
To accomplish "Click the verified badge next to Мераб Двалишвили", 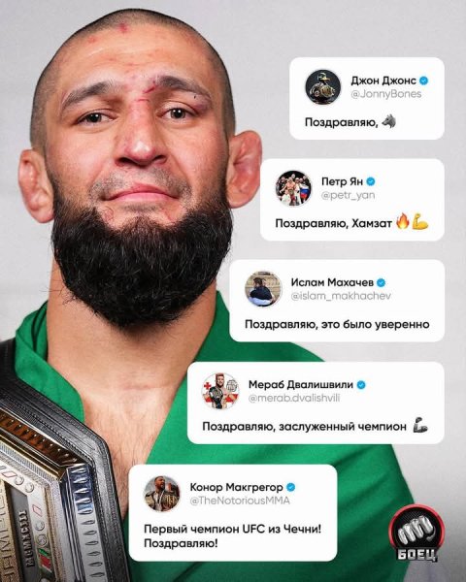I will point(361,385).
